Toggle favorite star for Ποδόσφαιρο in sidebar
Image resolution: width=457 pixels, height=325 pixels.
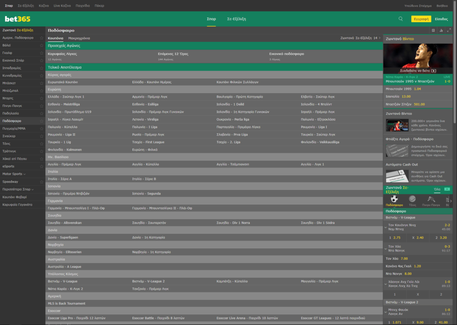pos(42,121)
